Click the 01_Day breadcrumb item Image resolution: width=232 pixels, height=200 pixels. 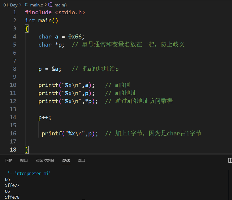coord(10,5)
